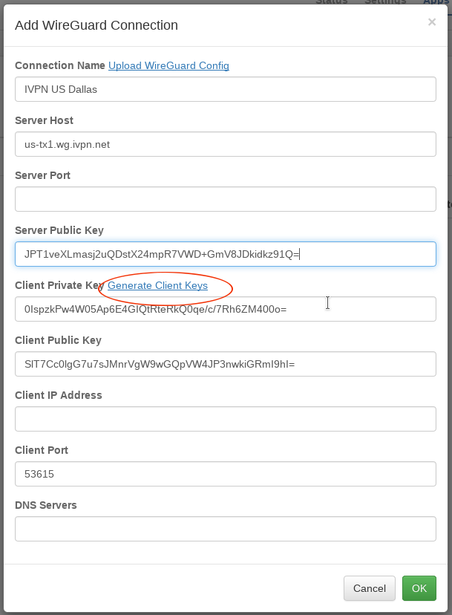Open the Upload WireGuard Config link
The image size is (452, 615).
[168, 65]
